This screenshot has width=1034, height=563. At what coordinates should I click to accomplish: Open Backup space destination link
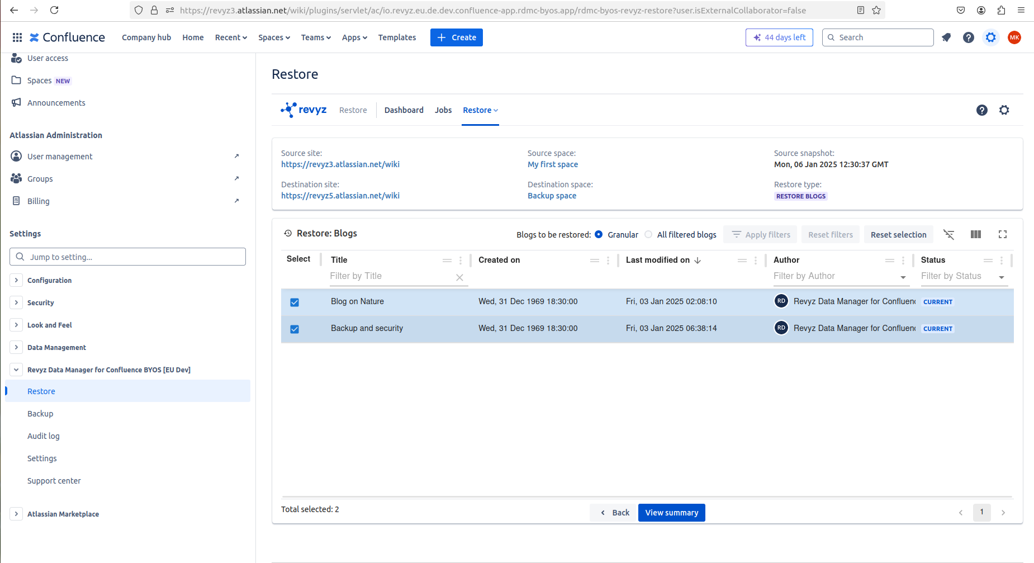tap(552, 196)
